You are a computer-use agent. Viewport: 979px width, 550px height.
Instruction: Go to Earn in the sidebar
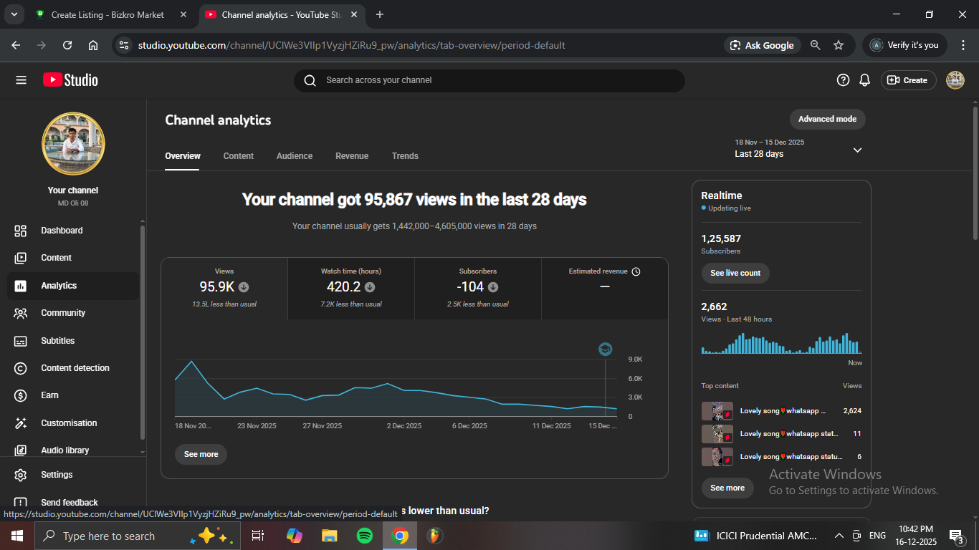pyautogui.click(x=49, y=395)
